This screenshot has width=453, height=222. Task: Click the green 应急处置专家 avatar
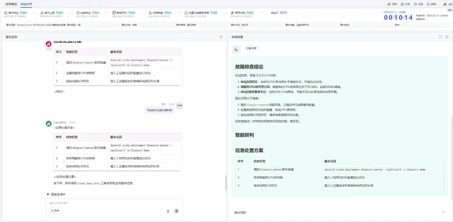(x=49, y=124)
